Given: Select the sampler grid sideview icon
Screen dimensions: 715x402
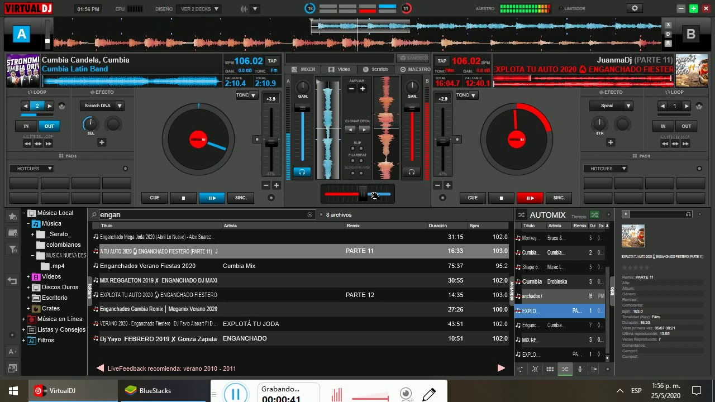Looking at the screenshot, I should (550, 369).
